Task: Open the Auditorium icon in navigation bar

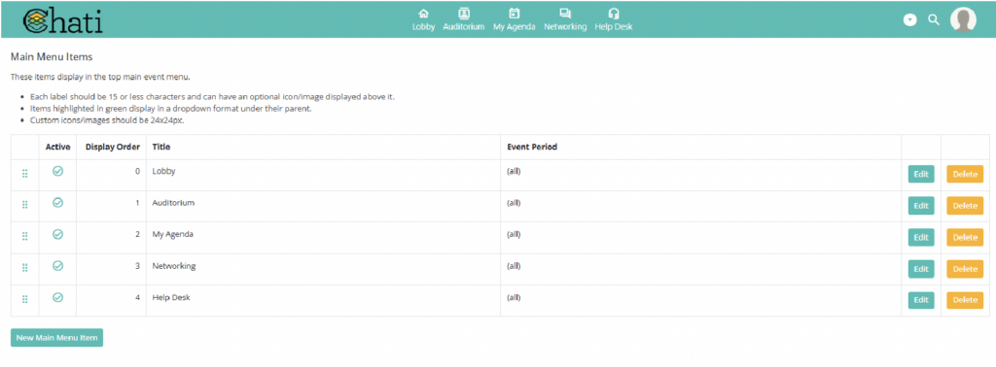Action: pyautogui.click(x=464, y=14)
